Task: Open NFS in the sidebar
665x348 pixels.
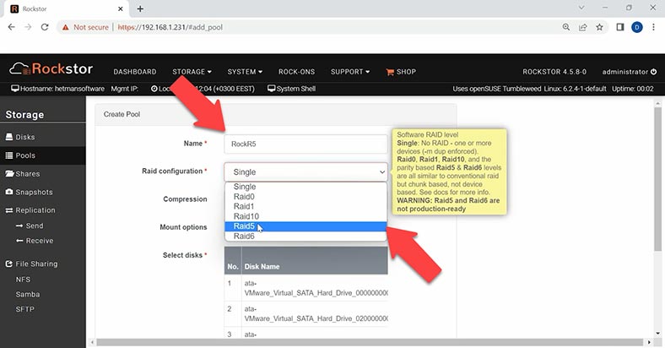Action: [23, 280]
